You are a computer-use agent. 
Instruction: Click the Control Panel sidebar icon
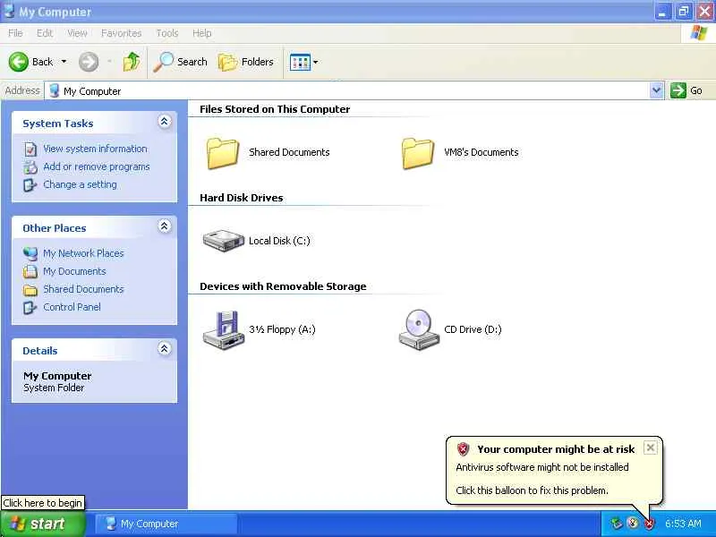(x=30, y=307)
